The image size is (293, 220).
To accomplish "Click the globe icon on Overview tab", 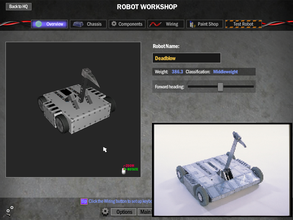I will pos(38,24).
